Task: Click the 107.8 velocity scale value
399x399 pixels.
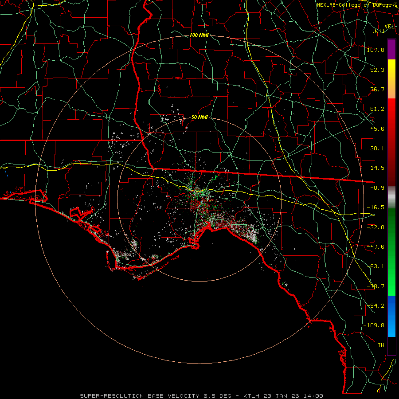Action: tap(376, 50)
